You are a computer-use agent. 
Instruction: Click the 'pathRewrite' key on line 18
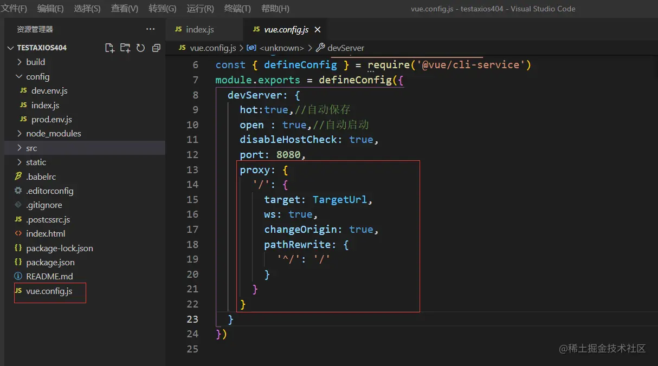click(298, 244)
